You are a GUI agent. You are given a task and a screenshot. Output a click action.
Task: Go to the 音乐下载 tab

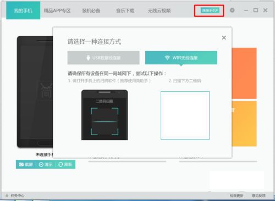pos(125,10)
